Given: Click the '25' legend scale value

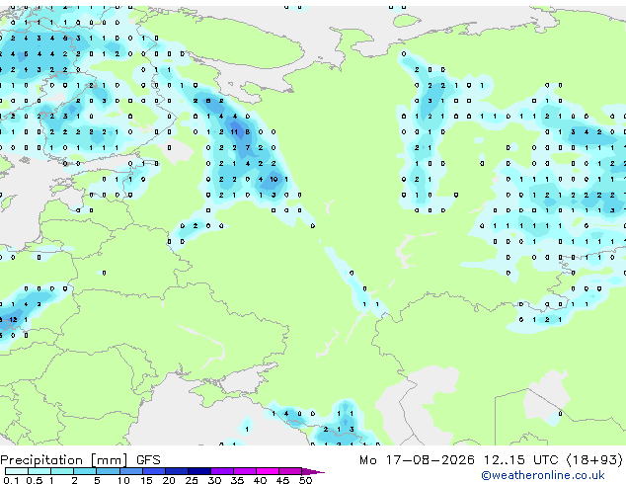Looking at the screenshot, I should [192, 480].
